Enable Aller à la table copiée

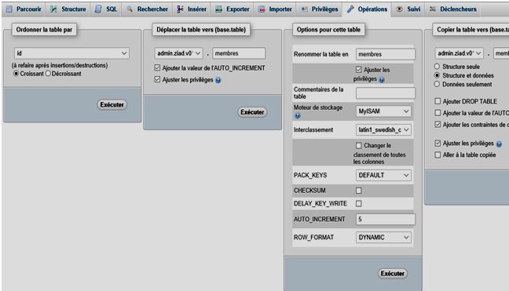(438, 155)
